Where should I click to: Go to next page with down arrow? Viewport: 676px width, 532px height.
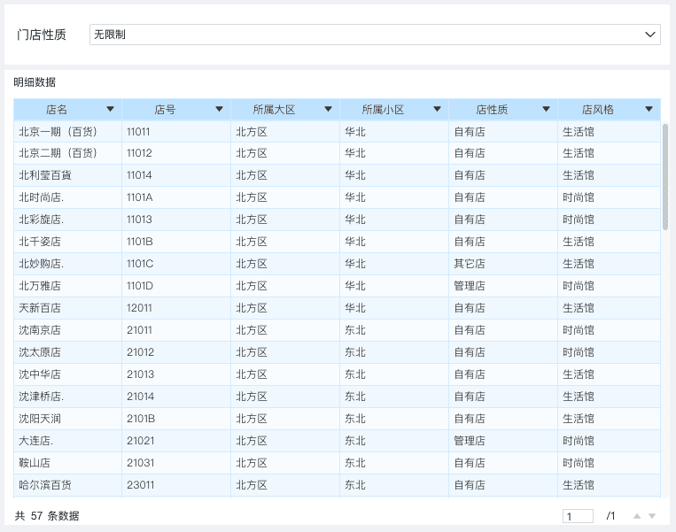[x=652, y=516]
